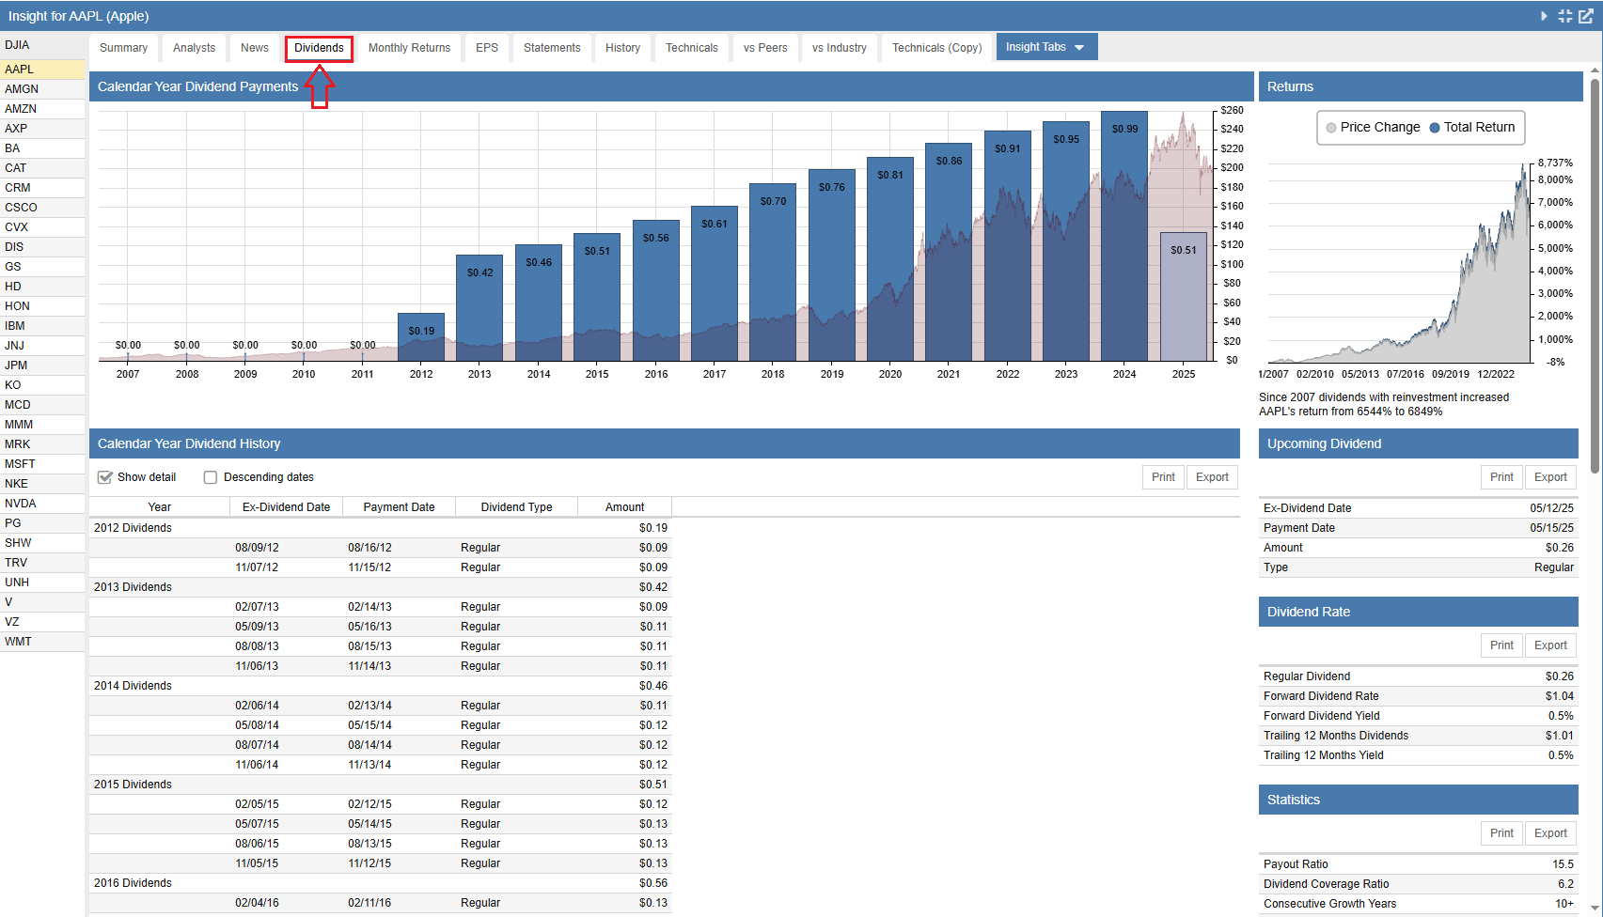Image resolution: width=1603 pixels, height=917 pixels.
Task: Open the vs Industry tab
Action: click(840, 48)
